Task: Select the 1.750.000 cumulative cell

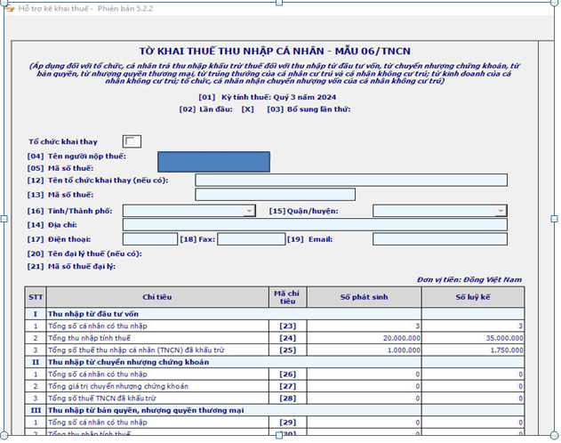Action: click(x=472, y=350)
